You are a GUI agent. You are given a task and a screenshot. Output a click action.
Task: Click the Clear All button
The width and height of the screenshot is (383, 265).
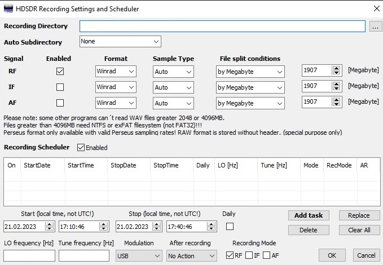(x=359, y=230)
